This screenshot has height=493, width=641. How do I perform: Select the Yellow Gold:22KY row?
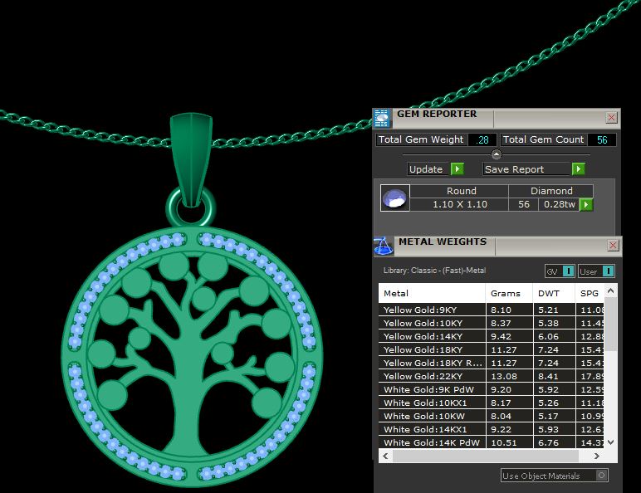coord(492,376)
